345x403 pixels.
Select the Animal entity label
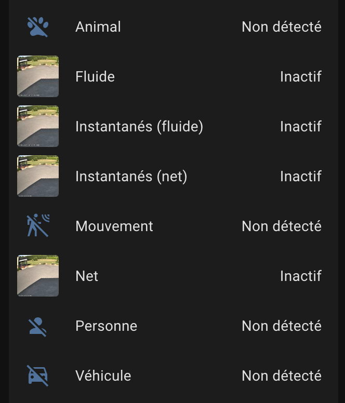click(98, 26)
